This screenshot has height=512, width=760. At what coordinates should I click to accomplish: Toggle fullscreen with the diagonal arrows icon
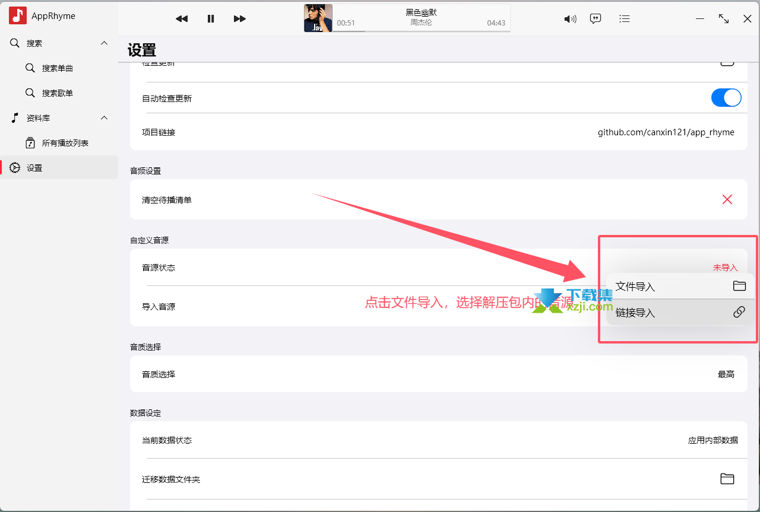(724, 18)
